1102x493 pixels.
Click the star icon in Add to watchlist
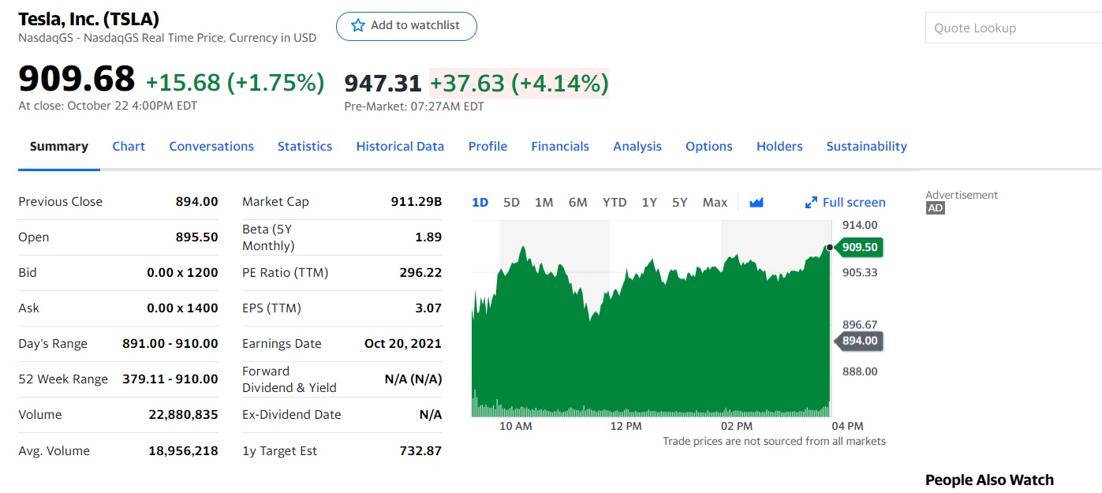click(358, 26)
